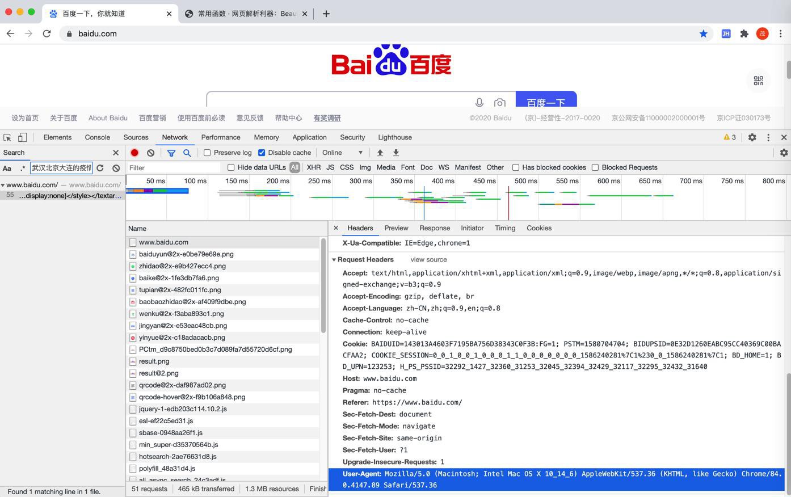Viewport: 791px width, 497px height.
Task: Open DevTools settings gear icon
Action: point(752,137)
